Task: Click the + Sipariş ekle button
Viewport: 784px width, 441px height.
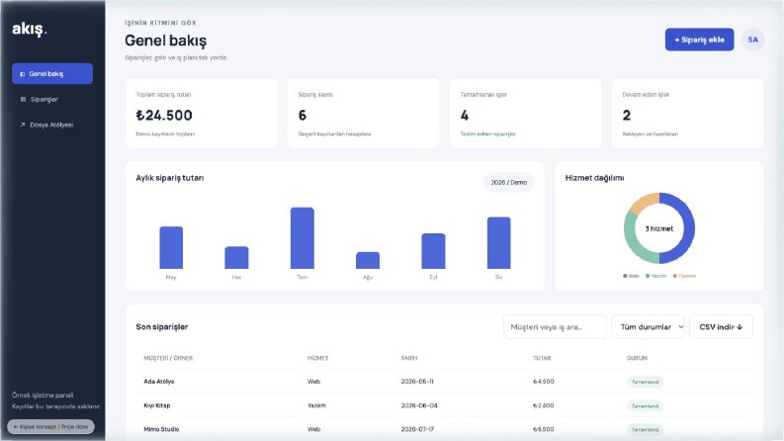Action: [x=700, y=40]
